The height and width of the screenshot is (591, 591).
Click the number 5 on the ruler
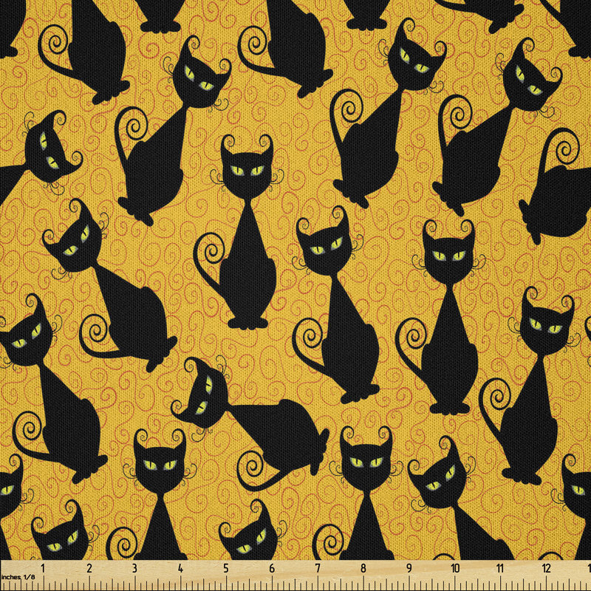tap(226, 568)
